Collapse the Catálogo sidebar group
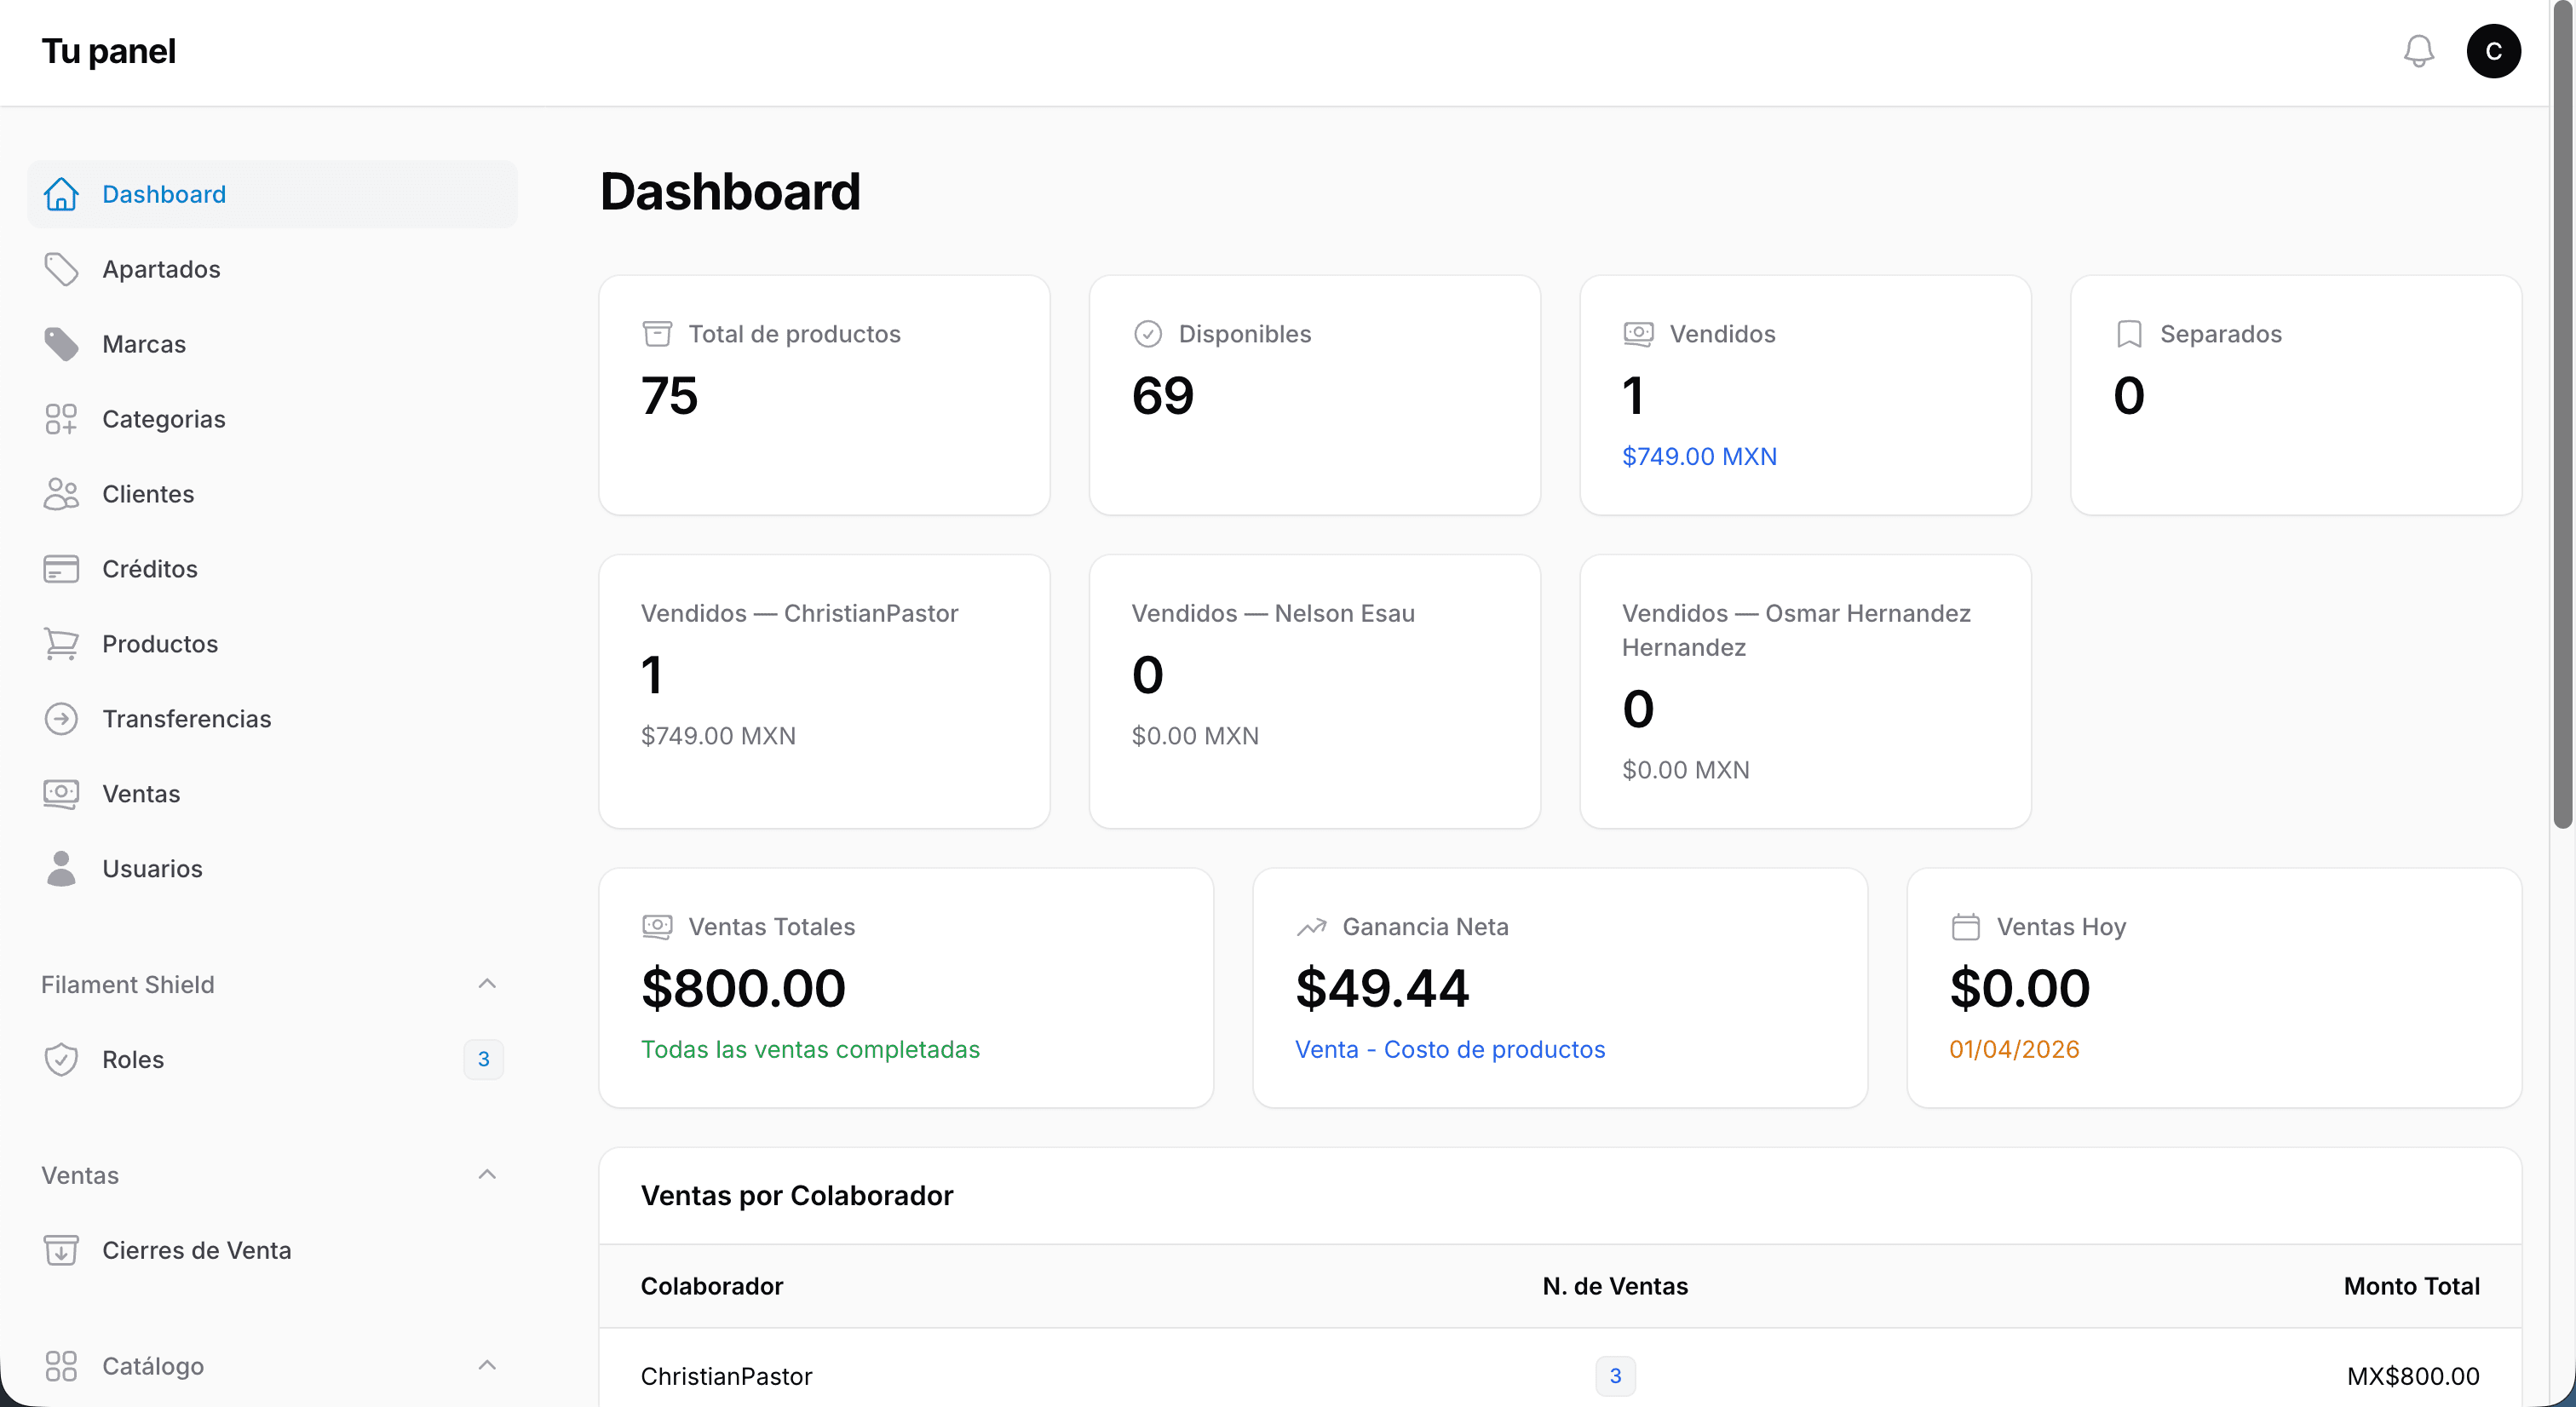This screenshot has width=2576, height=1407. 487,1366
